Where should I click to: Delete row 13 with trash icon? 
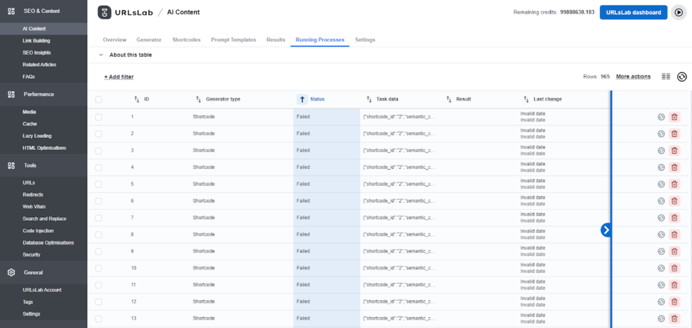click(x=674, y=319)
